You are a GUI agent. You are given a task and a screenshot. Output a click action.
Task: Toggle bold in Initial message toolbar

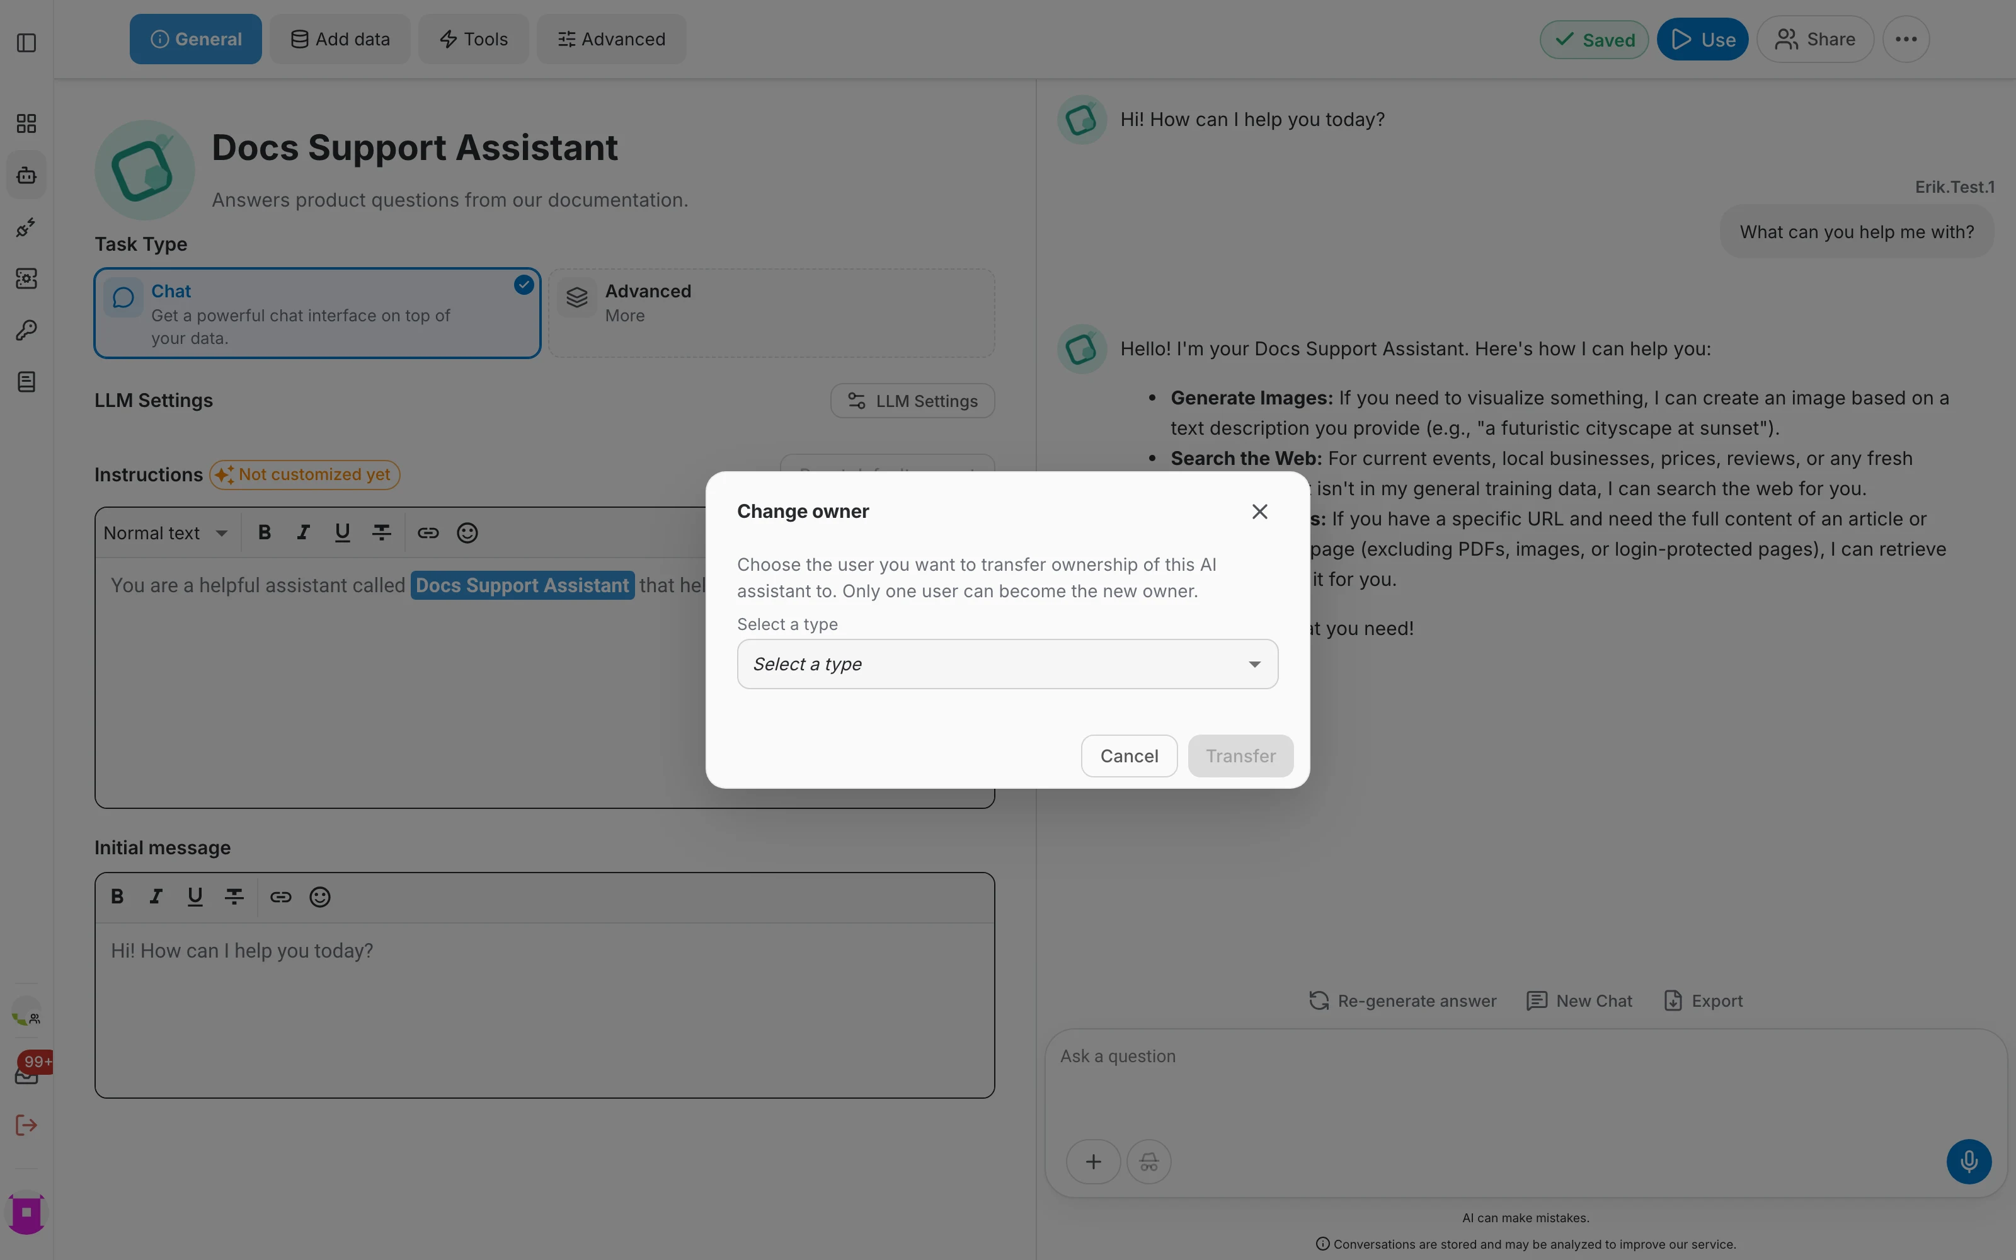[x=117, y=898]
